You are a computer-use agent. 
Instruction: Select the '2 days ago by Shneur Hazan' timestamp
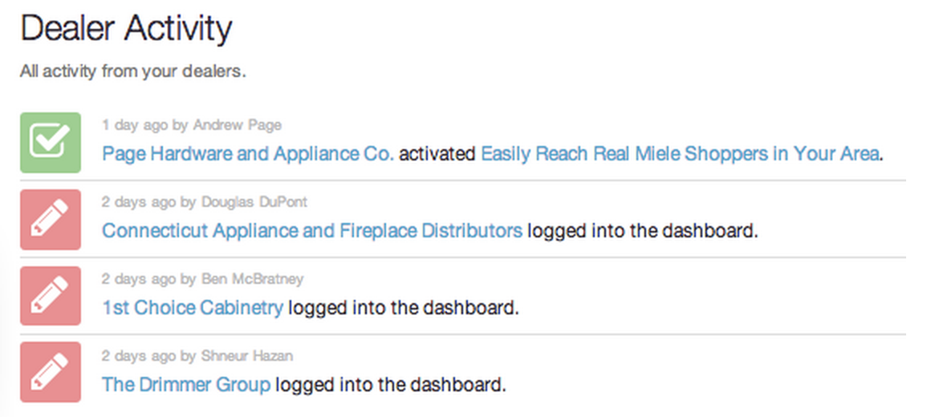coord(197,356)
